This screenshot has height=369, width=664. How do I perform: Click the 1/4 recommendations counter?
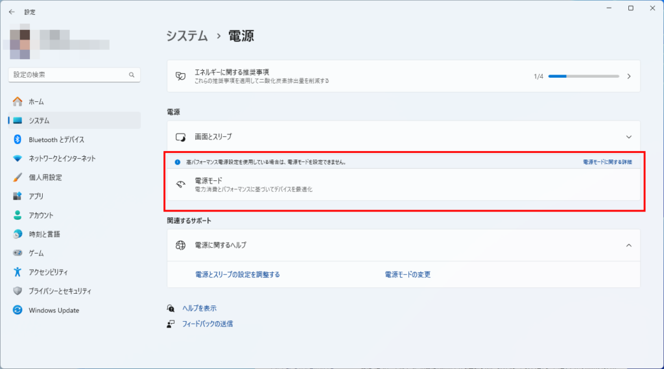pyautogui.click(x=538, y=77)
